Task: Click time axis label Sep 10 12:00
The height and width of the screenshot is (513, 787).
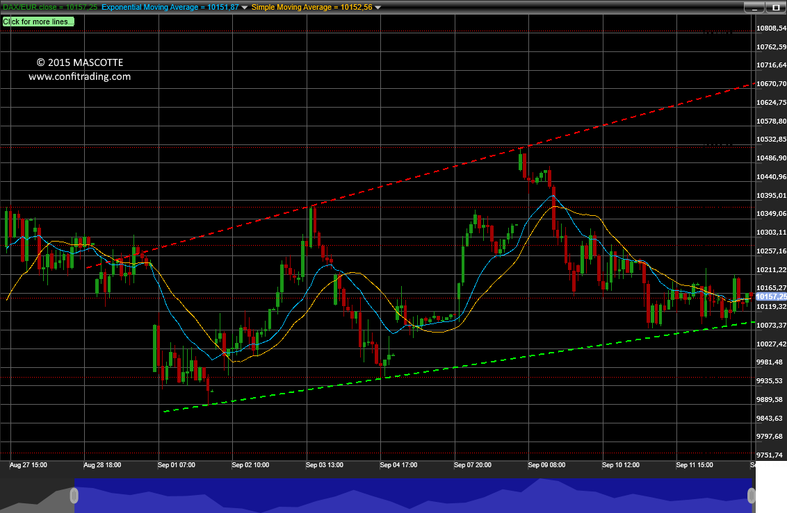Action: [x=621, y=465]
